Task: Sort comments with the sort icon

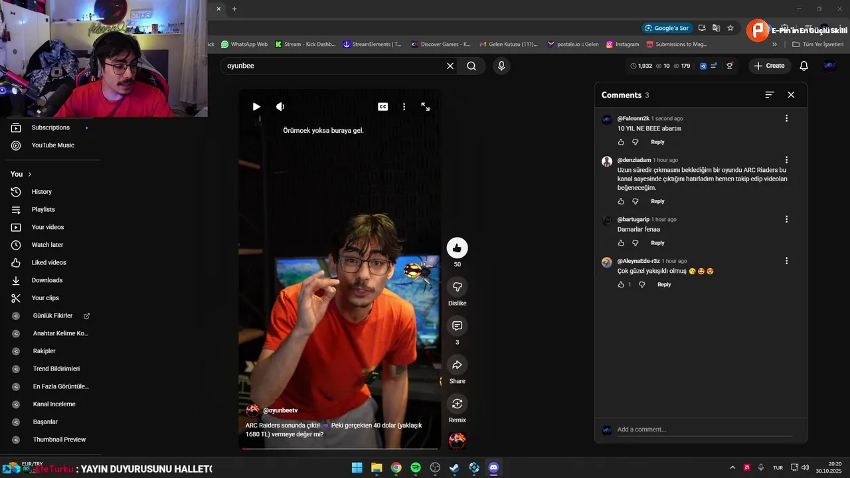Action: click(770, 95)
